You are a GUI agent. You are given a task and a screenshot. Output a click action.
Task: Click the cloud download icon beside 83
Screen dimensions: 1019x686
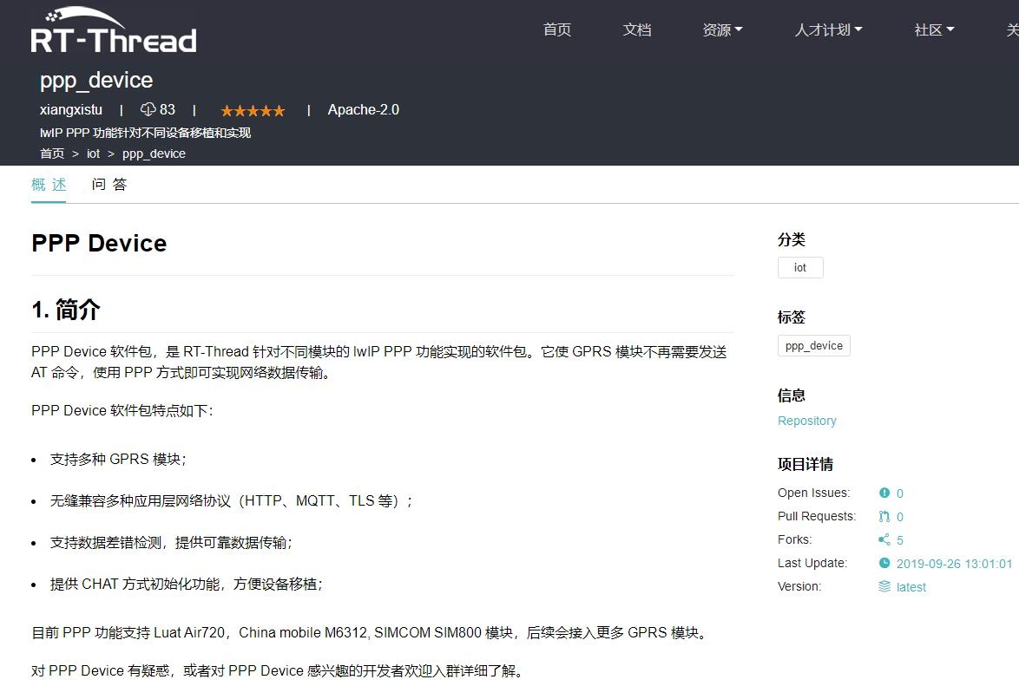coord(148,109)
